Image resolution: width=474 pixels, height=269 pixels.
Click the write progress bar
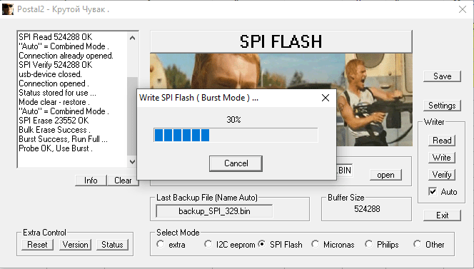point(236,135)
